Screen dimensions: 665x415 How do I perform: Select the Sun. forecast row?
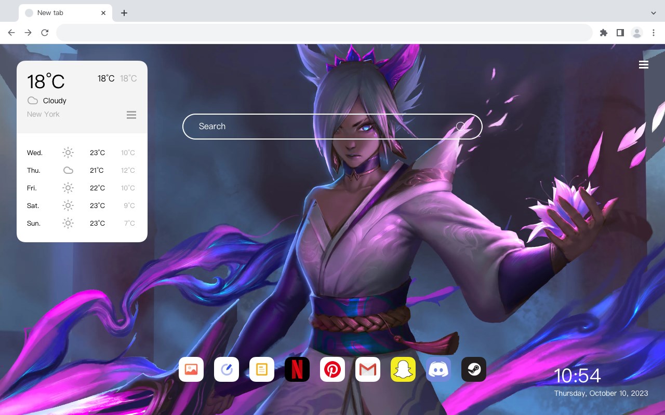coord(82,223)
